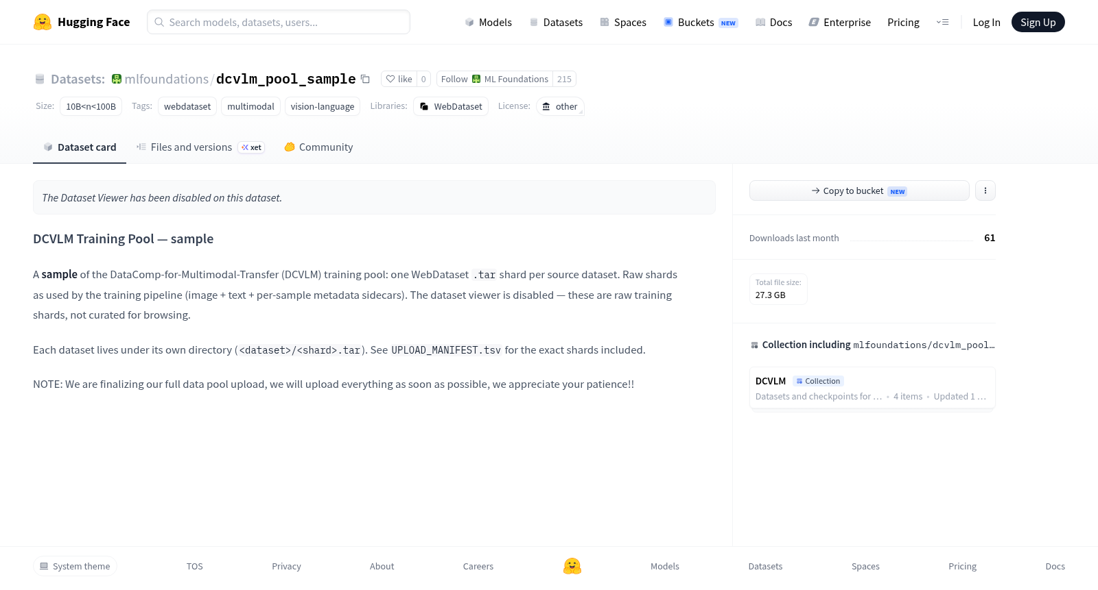Click Copy to bucket button
The width and height of the screenshot is (1098, 590).
click(x=859, y=190)
